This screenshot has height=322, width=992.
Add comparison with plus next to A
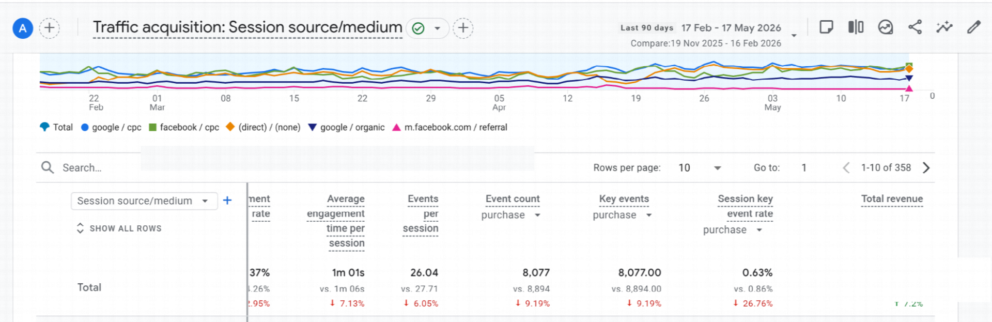point(50,28)
